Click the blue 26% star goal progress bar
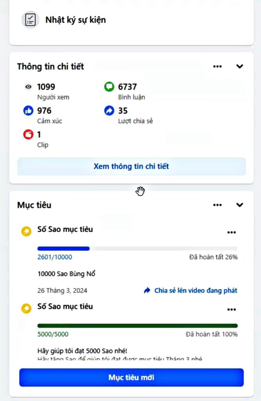This screenshot has width=261, height=401. pyautogui.click(x=137, y=248)
